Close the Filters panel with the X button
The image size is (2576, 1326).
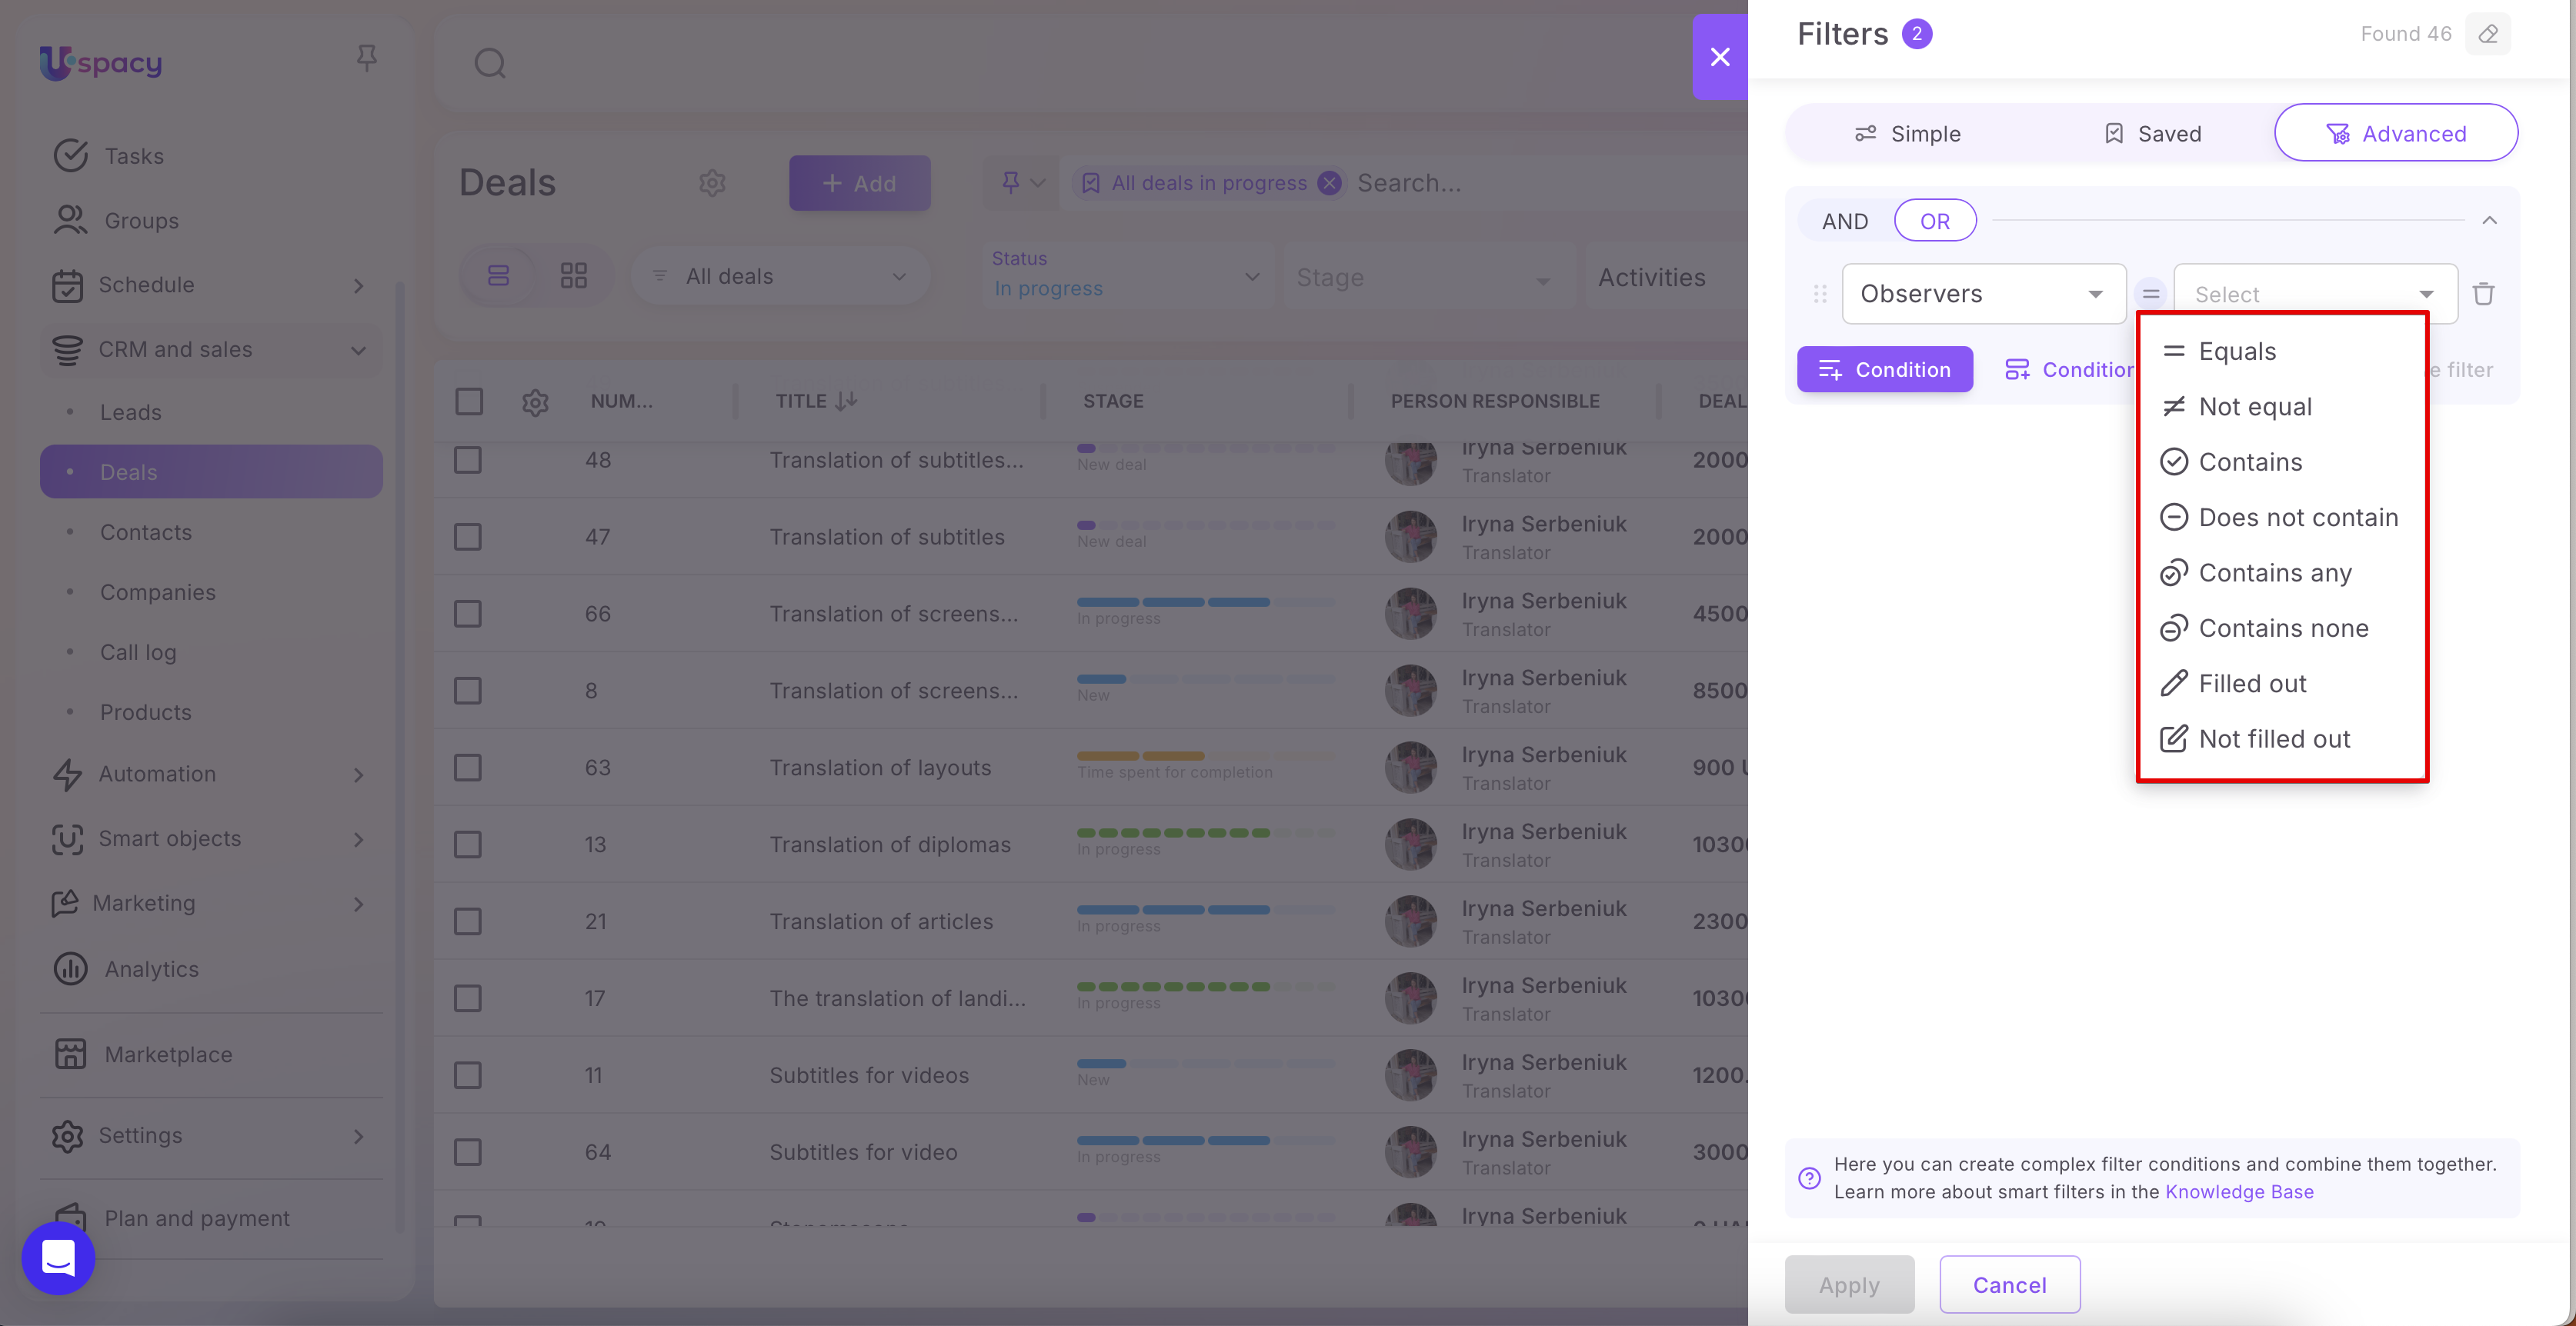(x=1720, y=57)
